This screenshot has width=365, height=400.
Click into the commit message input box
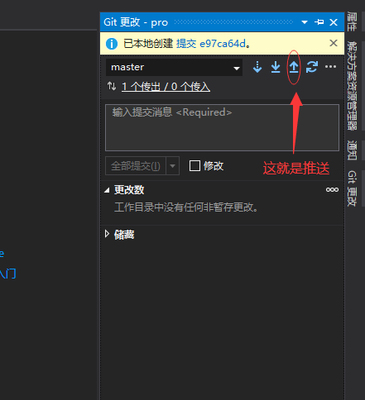coord(222,127)
